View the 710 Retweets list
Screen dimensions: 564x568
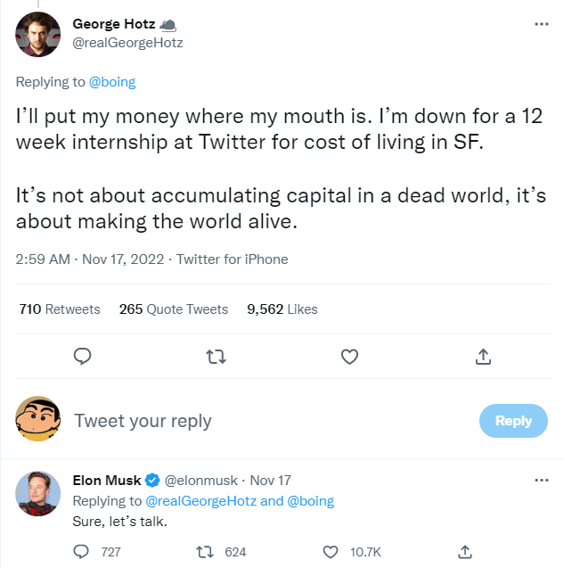(x=60, y=309)
